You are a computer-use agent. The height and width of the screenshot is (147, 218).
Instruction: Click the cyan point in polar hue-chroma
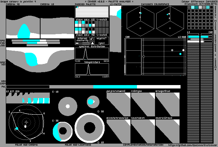[x=16, y=129]
